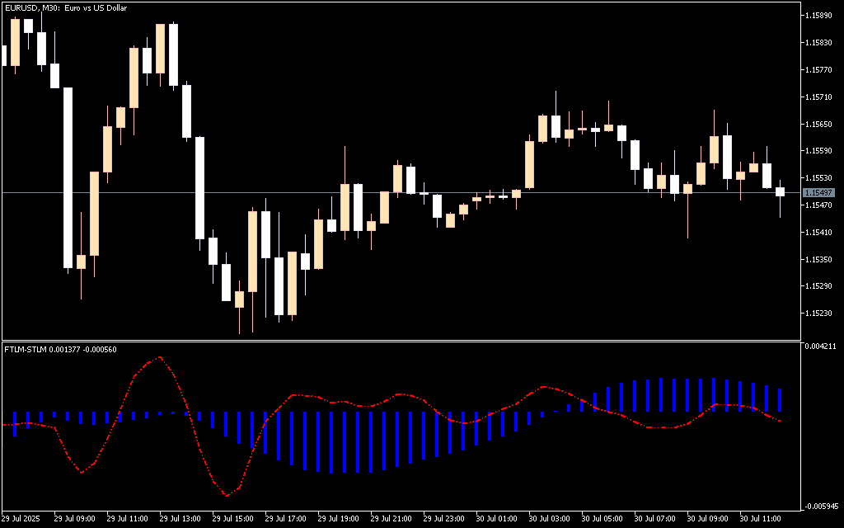The width and height of the screenshot is (844, 528).
Task: Click the 29 Jul 13:00 time label
Action: pyautogui.click(x=180, y=519)
